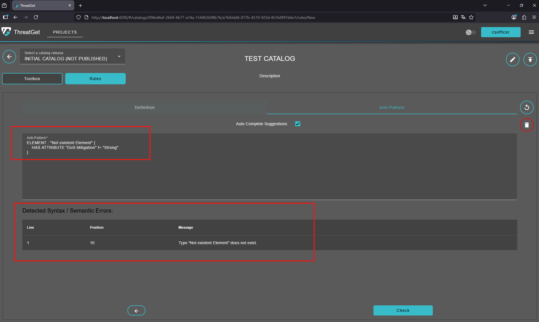Image resolution: width=539 pixels, height=322 pixels.
Task: Click the publish catalog upload icon
Action: pyautogui.click(x=530, y=59)
